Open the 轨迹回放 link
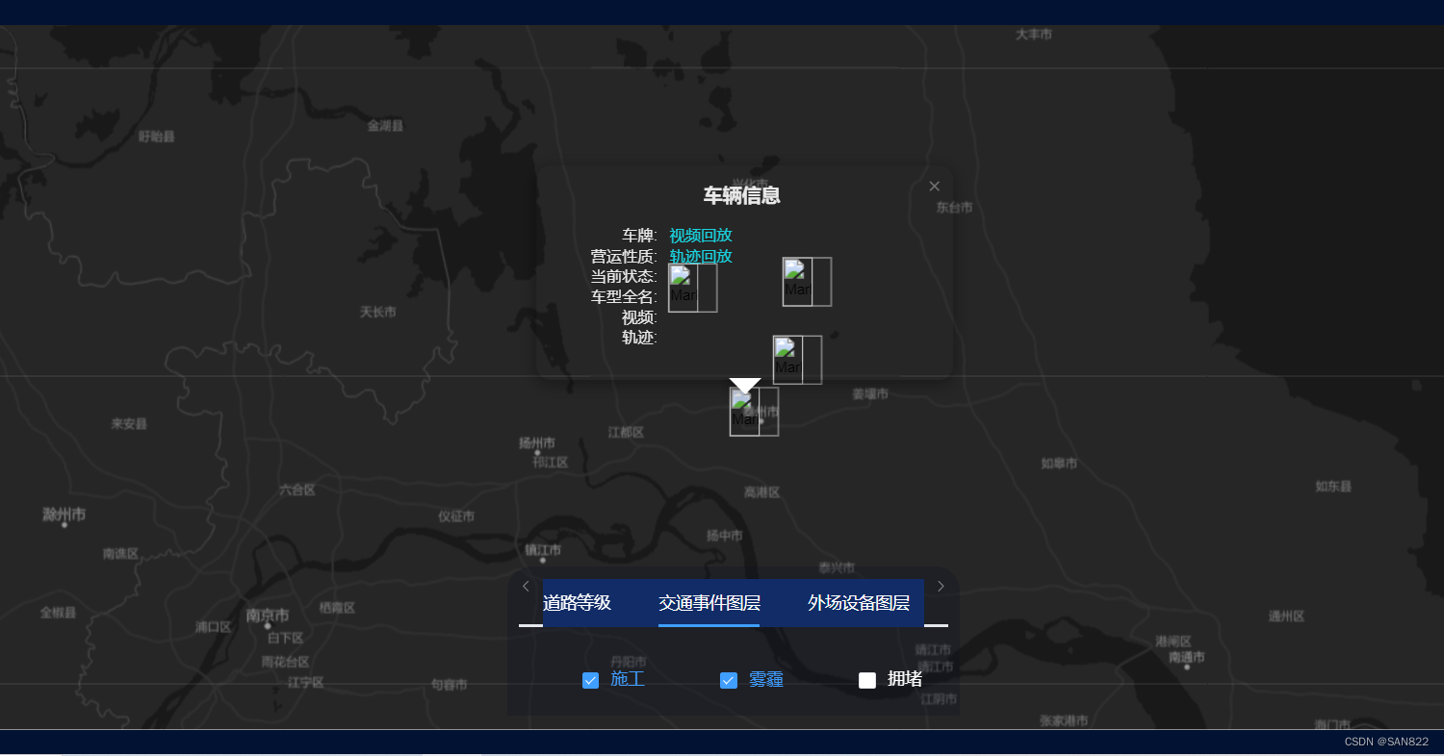 pyautogui.click(x=701, y=256)
